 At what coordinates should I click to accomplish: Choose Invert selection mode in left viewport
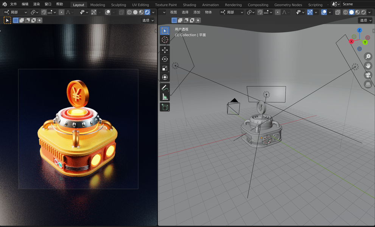pyautogui.click(x=33, y=20)
